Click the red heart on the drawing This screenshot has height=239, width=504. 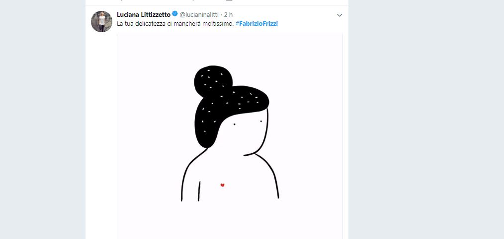(223, 185)
